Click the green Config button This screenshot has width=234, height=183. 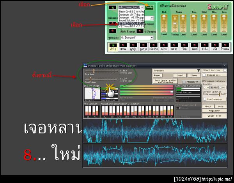click(149, 7)
